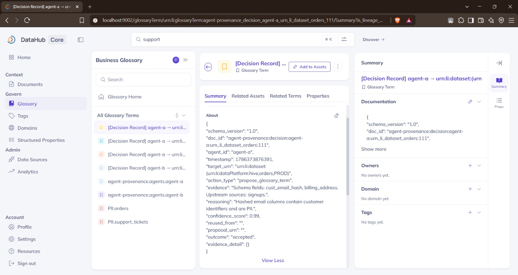Image resolution: width=518 pixels, height=275 pixels.
Task: Go to Glossary Home
Action: coord(125,97)
